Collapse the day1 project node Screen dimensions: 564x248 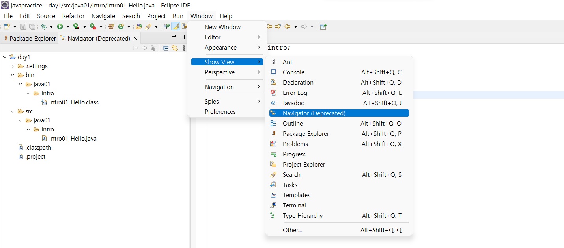(x=4, y=57)
